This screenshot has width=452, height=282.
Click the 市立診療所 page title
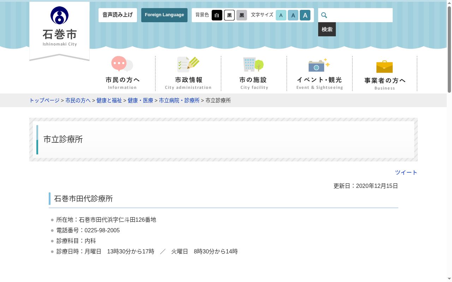[x=63, y=140]
